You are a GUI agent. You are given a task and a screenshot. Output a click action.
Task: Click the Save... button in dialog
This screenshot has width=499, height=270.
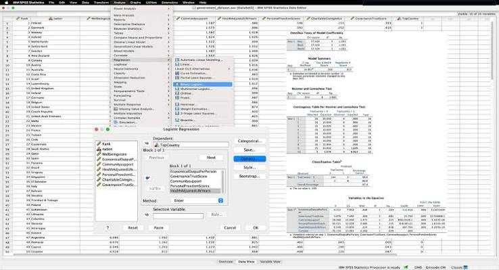tap(249, 150)
